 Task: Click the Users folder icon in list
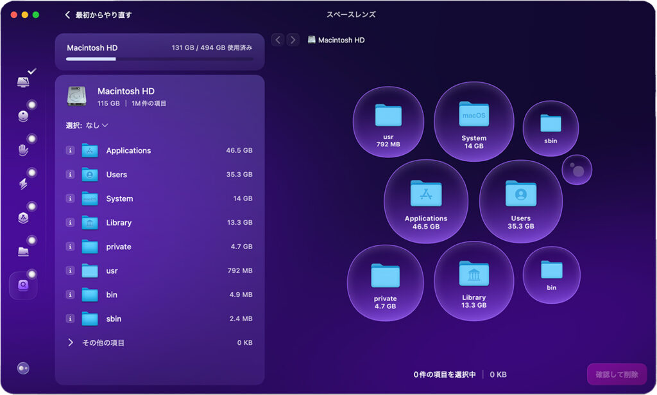(90, 174)
